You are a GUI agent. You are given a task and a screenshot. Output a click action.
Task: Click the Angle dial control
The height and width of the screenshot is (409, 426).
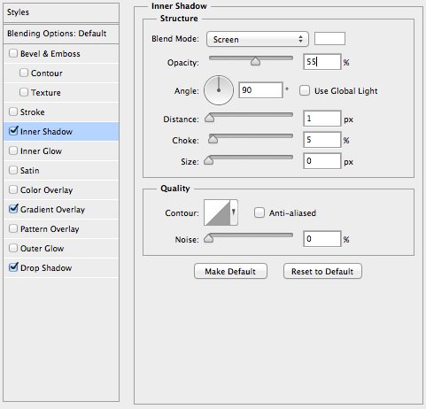pos(219,90)
